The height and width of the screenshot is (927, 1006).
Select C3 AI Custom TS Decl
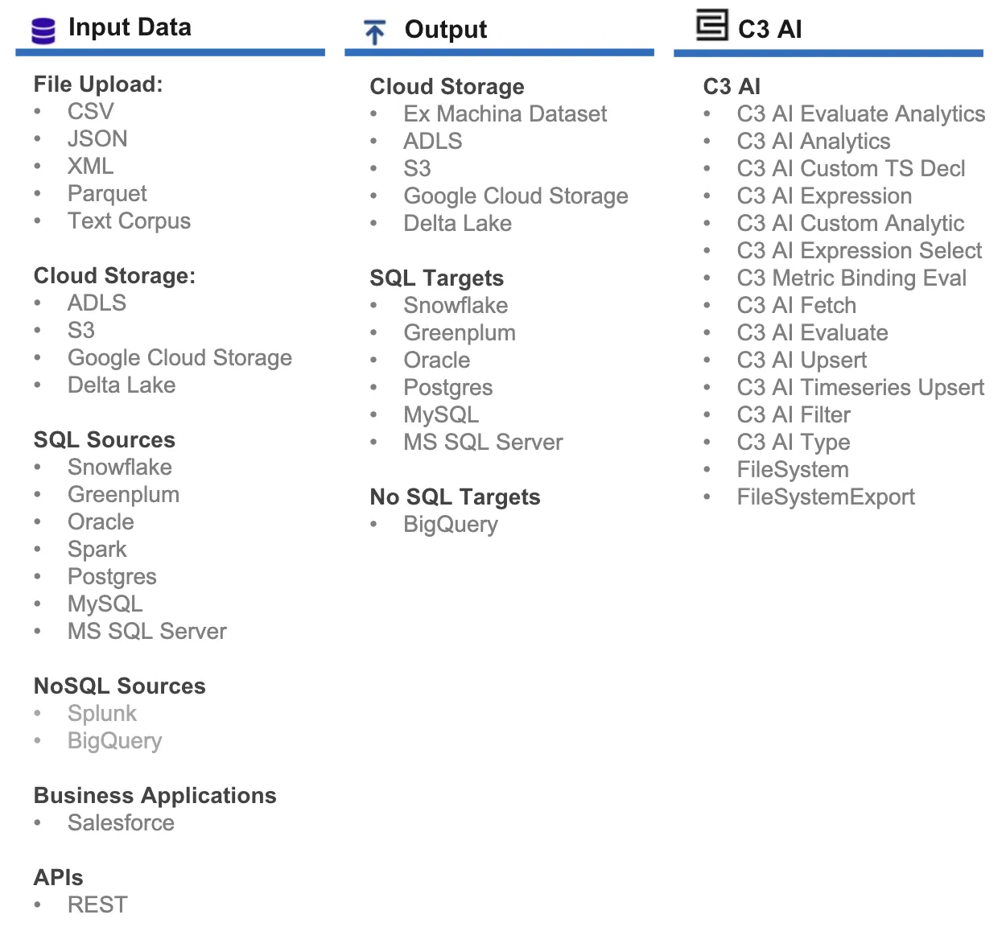[x=851, y=168]
